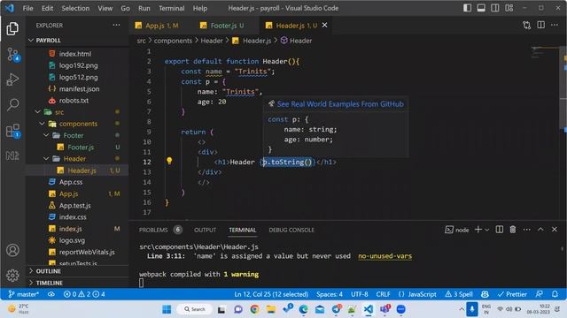Open the Extensions view
This screenshot has width=567, height=318.
[13, 131]
